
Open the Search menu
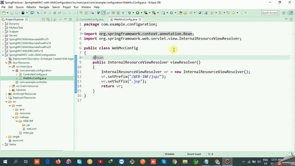[x=56, y=7]
